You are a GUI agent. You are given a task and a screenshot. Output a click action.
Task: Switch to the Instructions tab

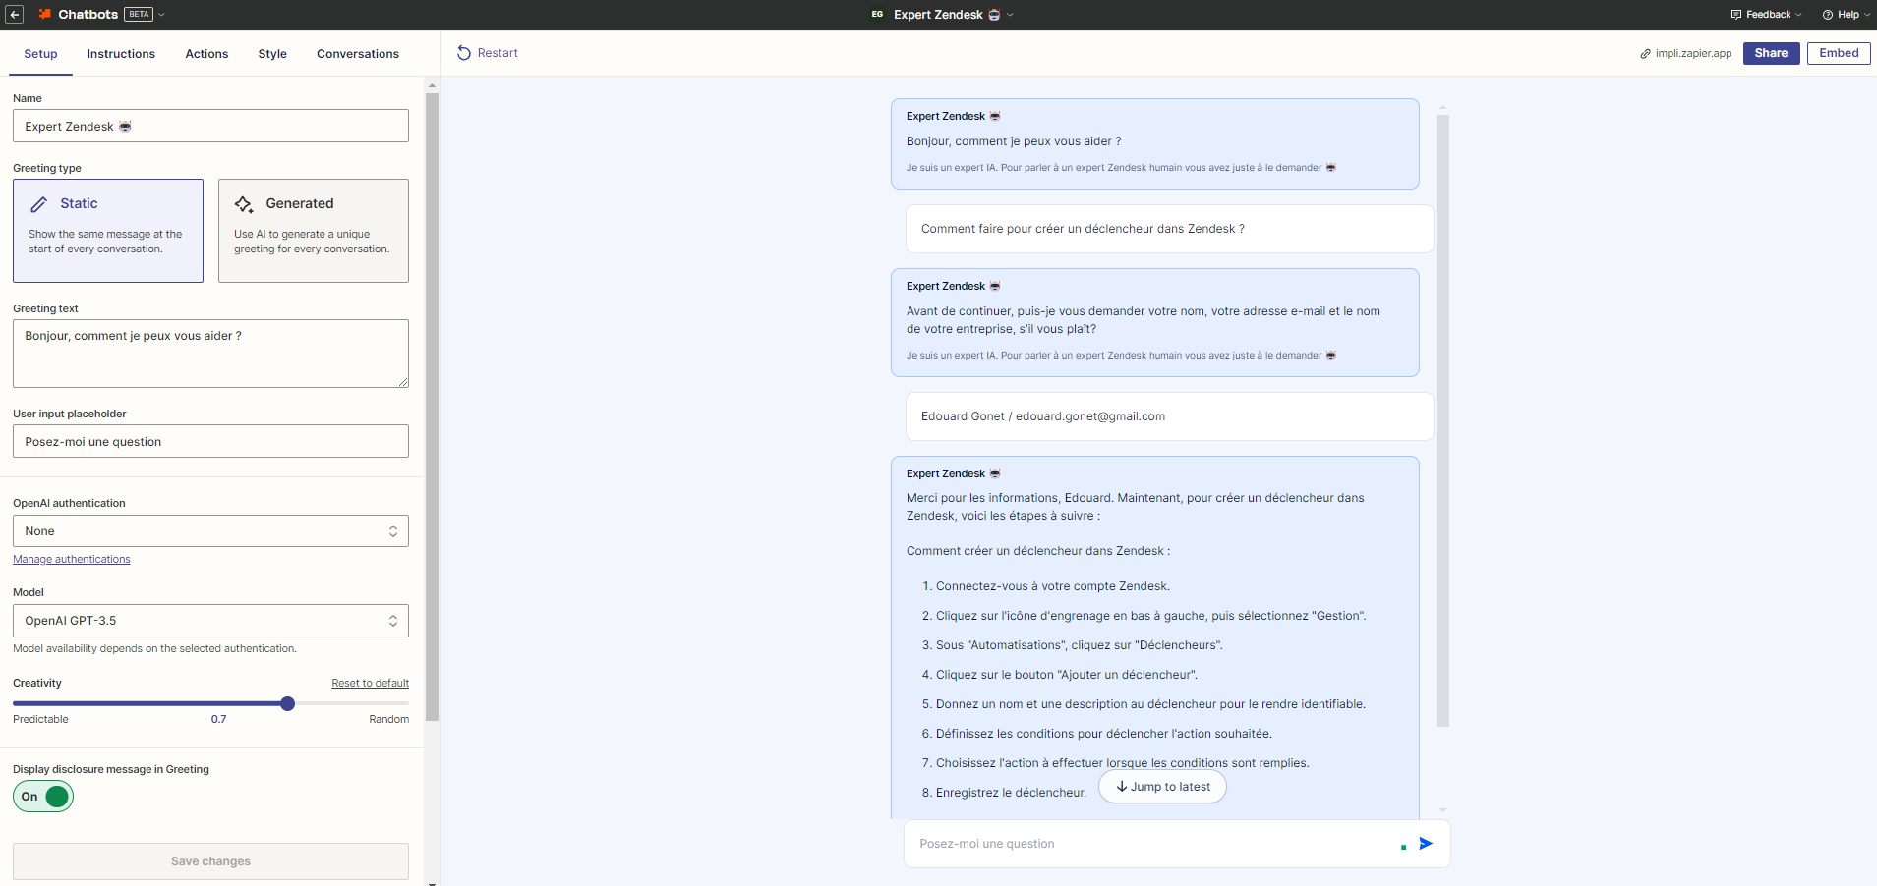click(x=121, y=54)
